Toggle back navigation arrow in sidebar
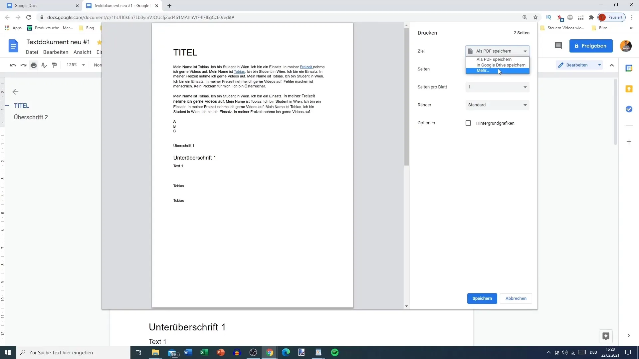Screen dimensions: 639x359 15,91
